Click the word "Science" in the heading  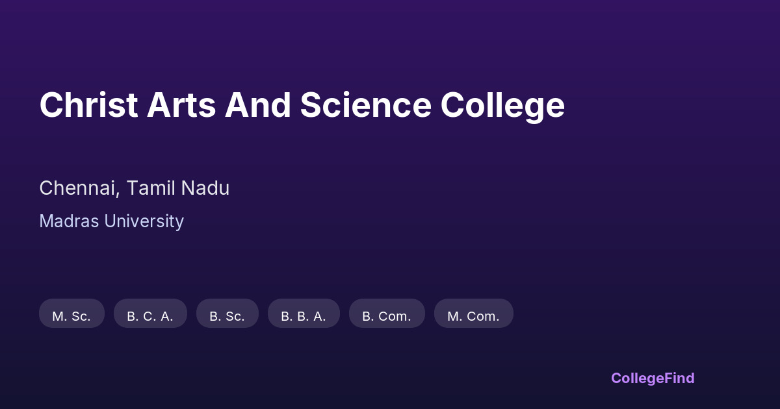click(x=365, y=105)
